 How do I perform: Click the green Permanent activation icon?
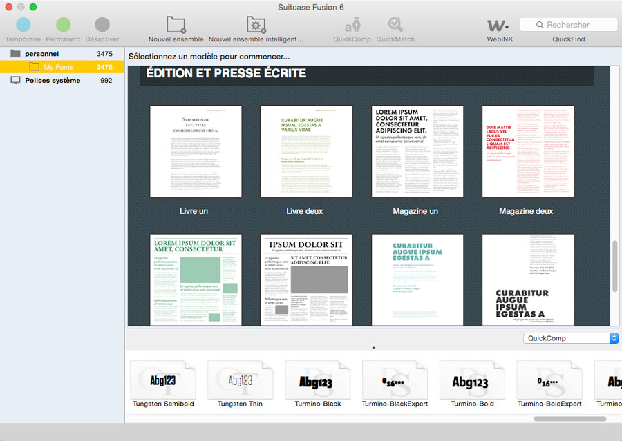point(63,25)
